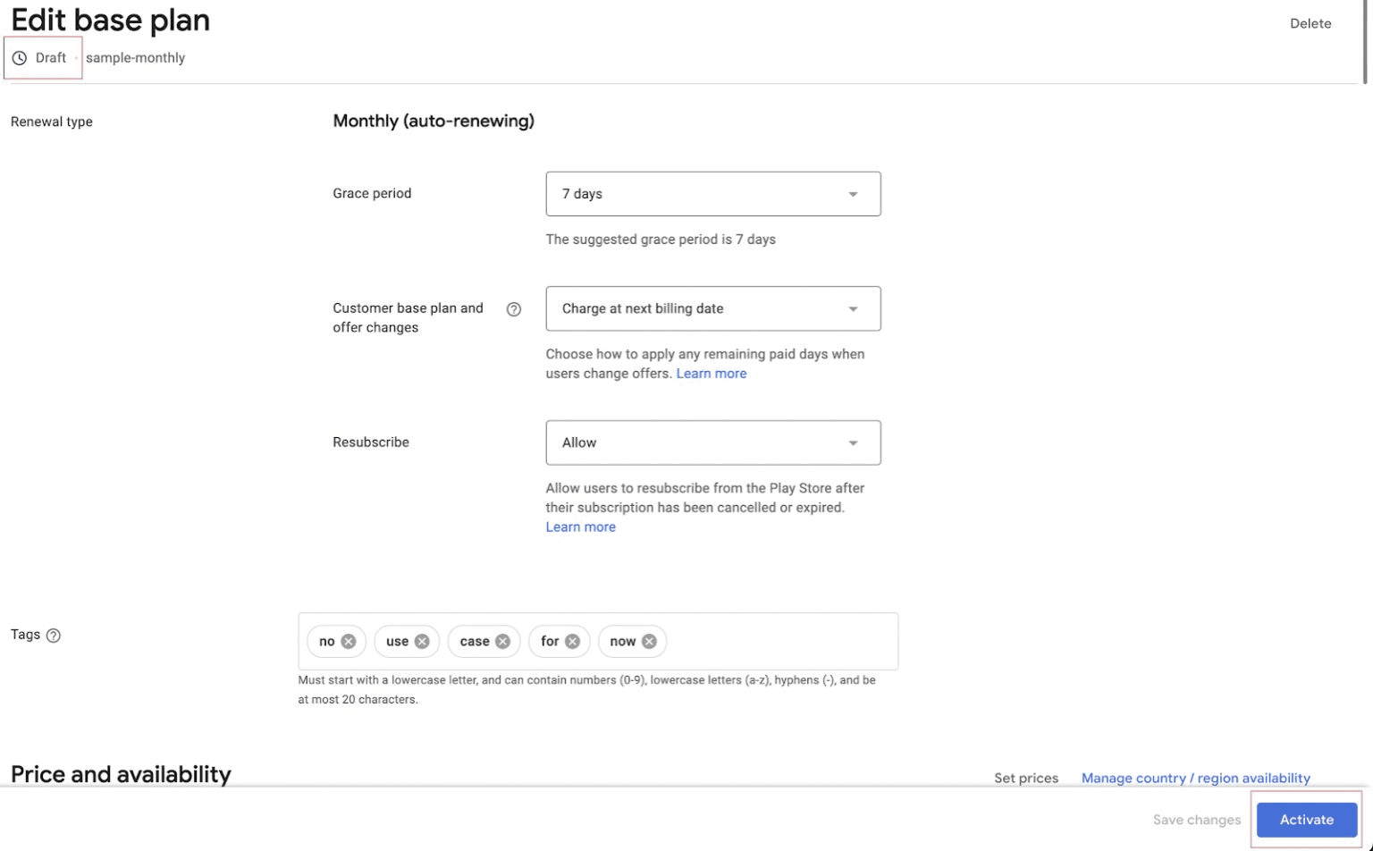The width and height of the screenshot is (1373, 851).
Task: Open Learn more under Resubscribe description
Action: point(580,527)
